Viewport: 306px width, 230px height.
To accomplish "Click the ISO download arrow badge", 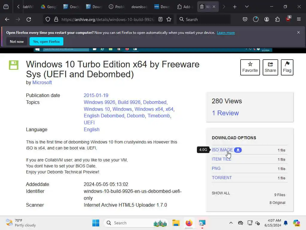I will (238, 150).
